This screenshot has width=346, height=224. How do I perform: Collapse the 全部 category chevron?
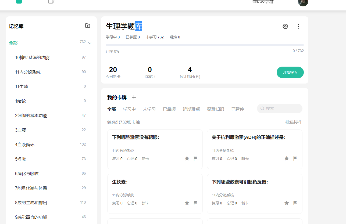(90, 43)
